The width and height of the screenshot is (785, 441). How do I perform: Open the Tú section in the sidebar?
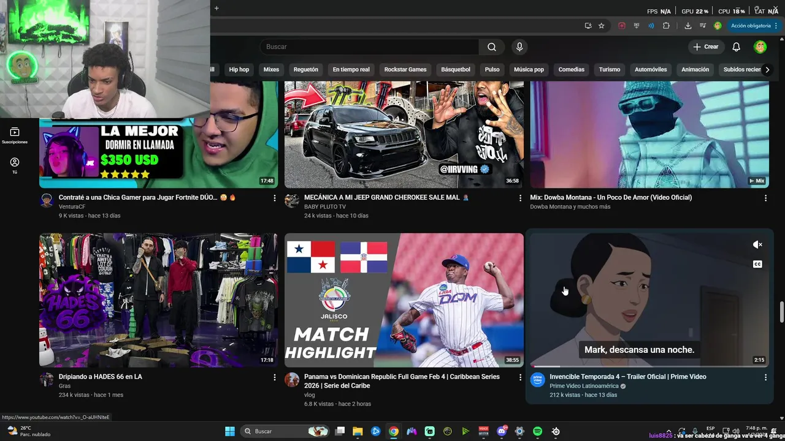click(15, 165)
